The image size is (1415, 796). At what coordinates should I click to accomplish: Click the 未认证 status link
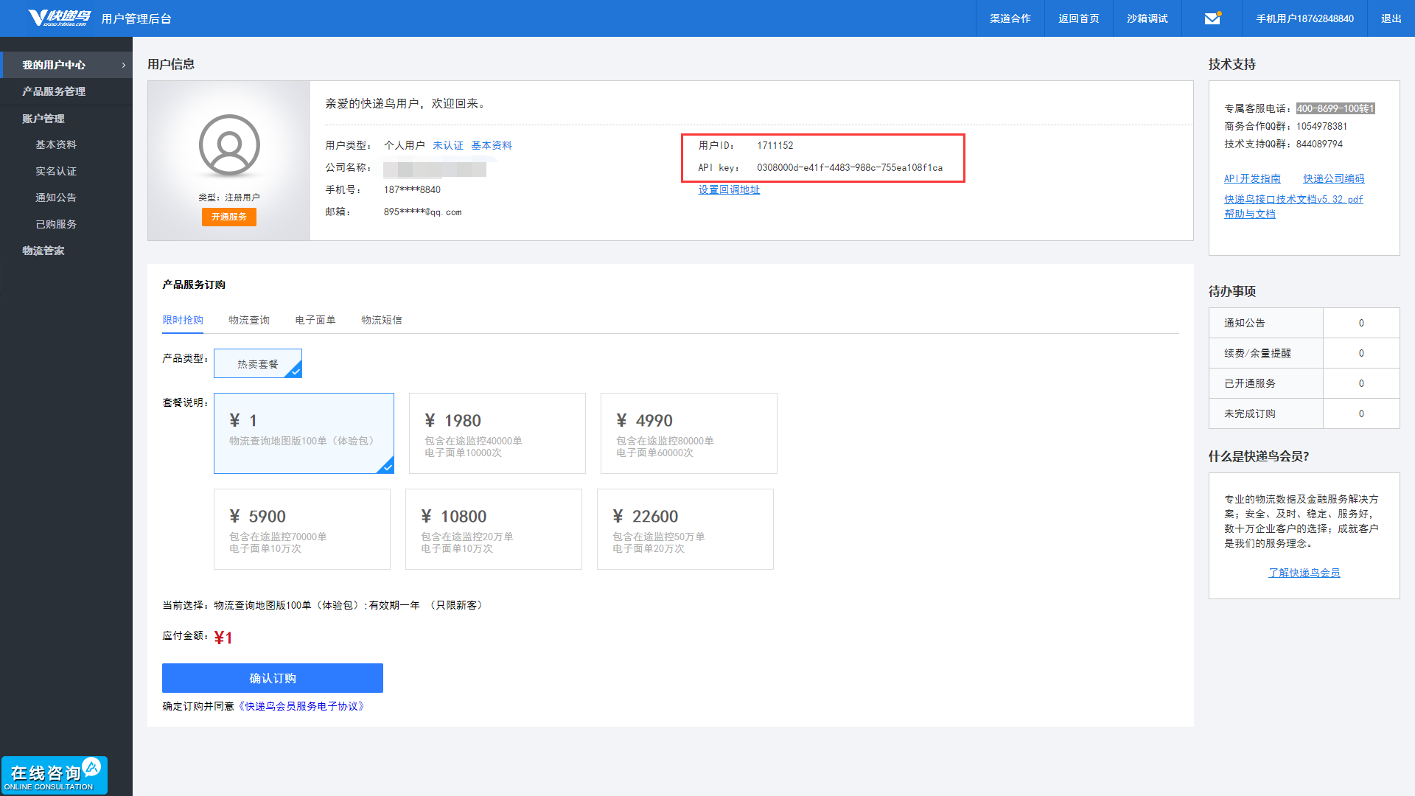tap(448, 145)
